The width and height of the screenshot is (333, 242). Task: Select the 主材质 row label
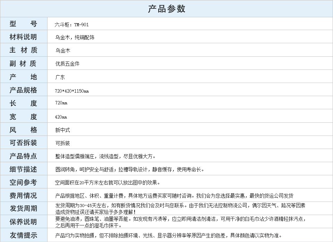(23, 50)
